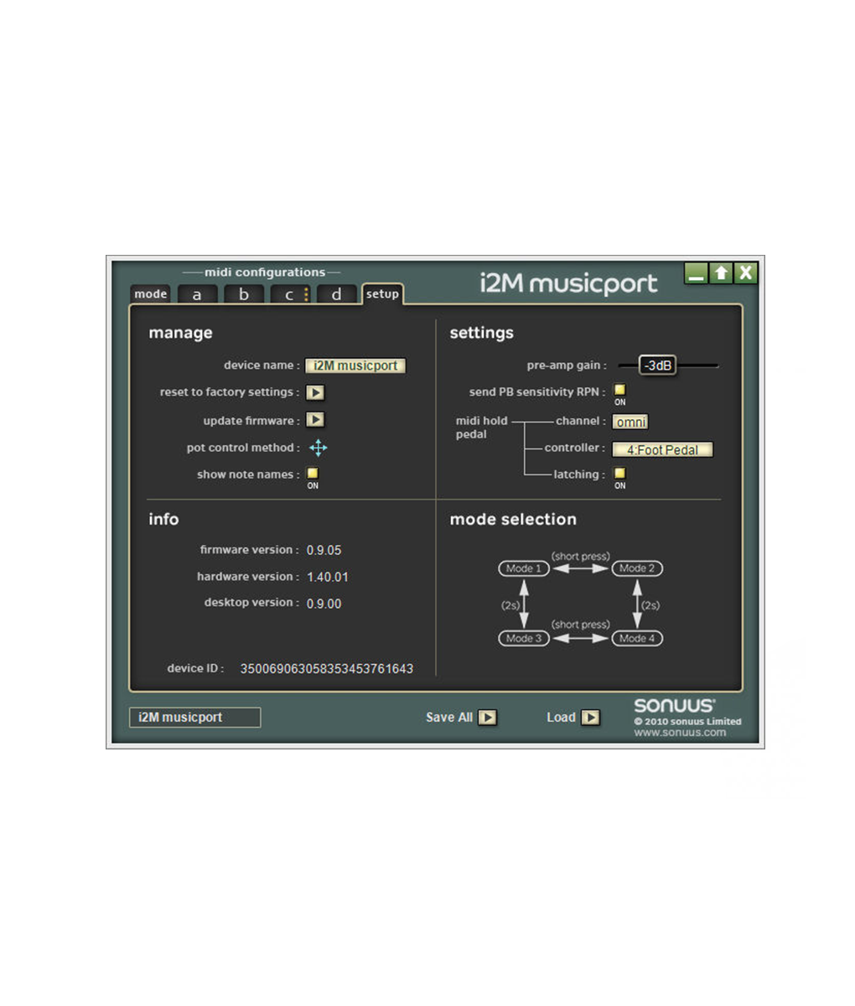Click the pre-amp gain slider handle
The image size is (855, 1006).
657,366
